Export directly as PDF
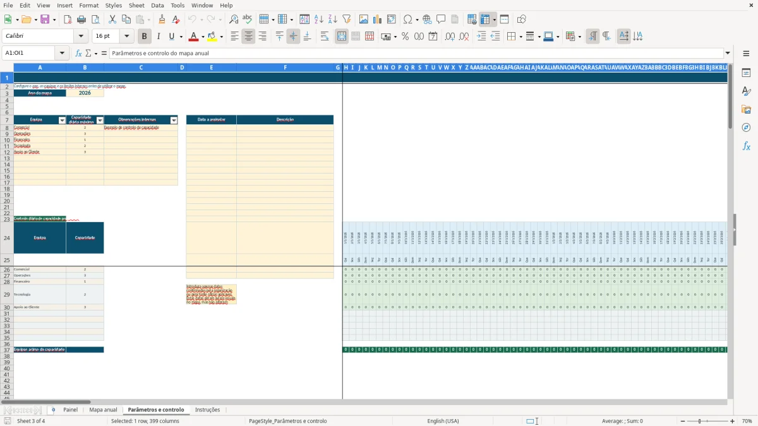 pyautogui.click(x=68, y=20)
